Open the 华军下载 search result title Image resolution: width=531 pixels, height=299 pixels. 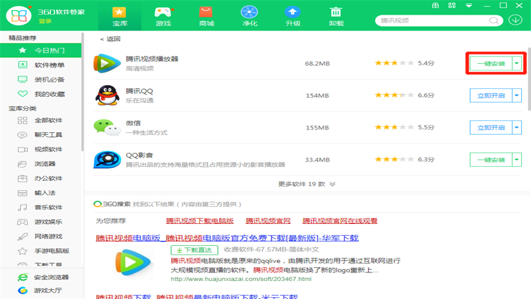click(227, 238)
